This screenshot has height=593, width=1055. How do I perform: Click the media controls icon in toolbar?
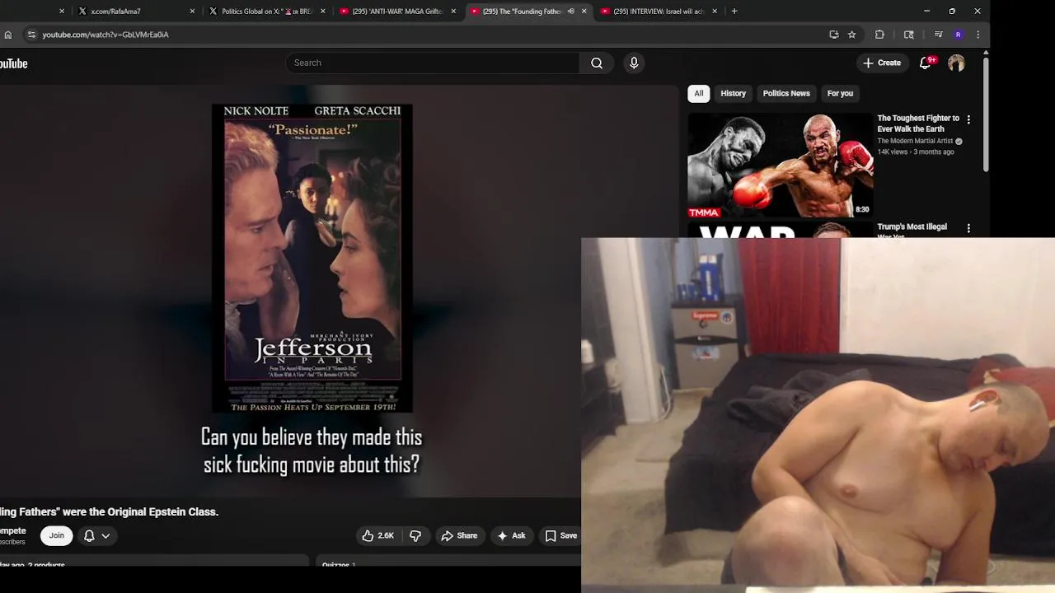coord(938,35)
